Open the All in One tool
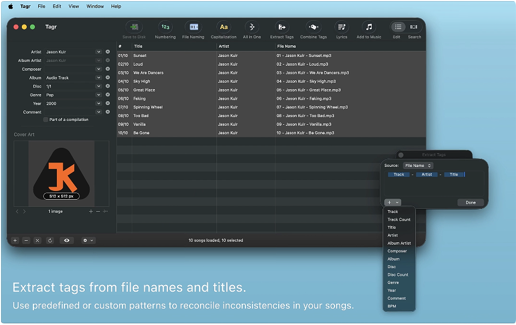This screenshot has width=516, height=325. [x=252, y=27]
